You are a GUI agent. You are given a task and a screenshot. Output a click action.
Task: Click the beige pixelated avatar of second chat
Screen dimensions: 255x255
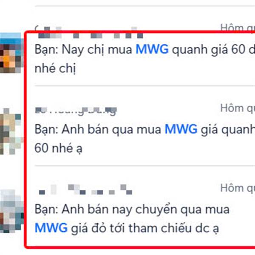pyautogui.click(x=11, y=131)
